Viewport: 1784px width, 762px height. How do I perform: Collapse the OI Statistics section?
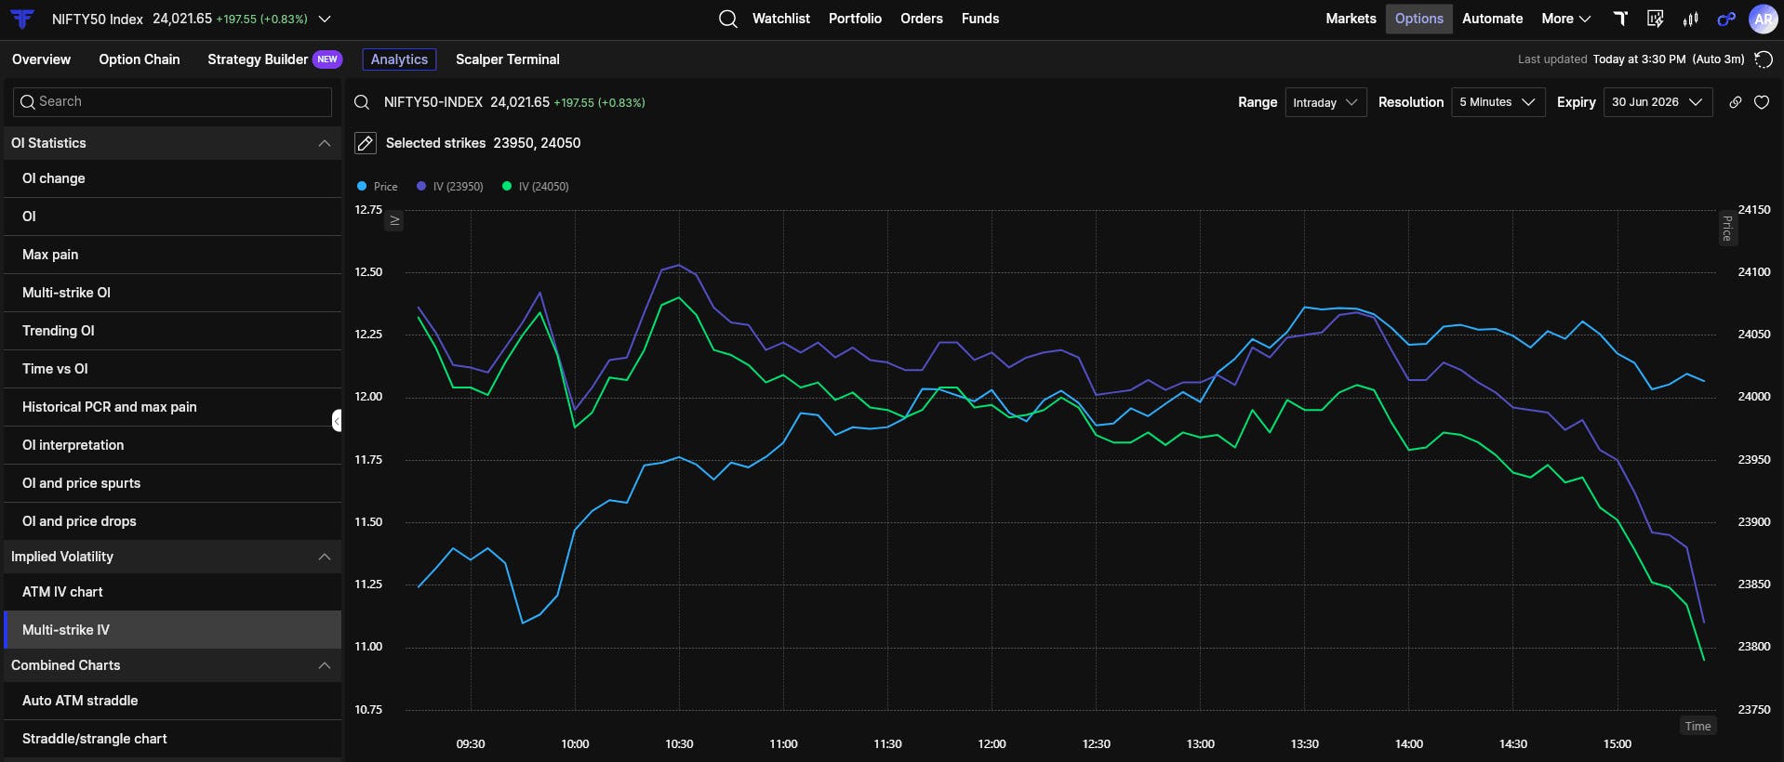click(324, 143)
